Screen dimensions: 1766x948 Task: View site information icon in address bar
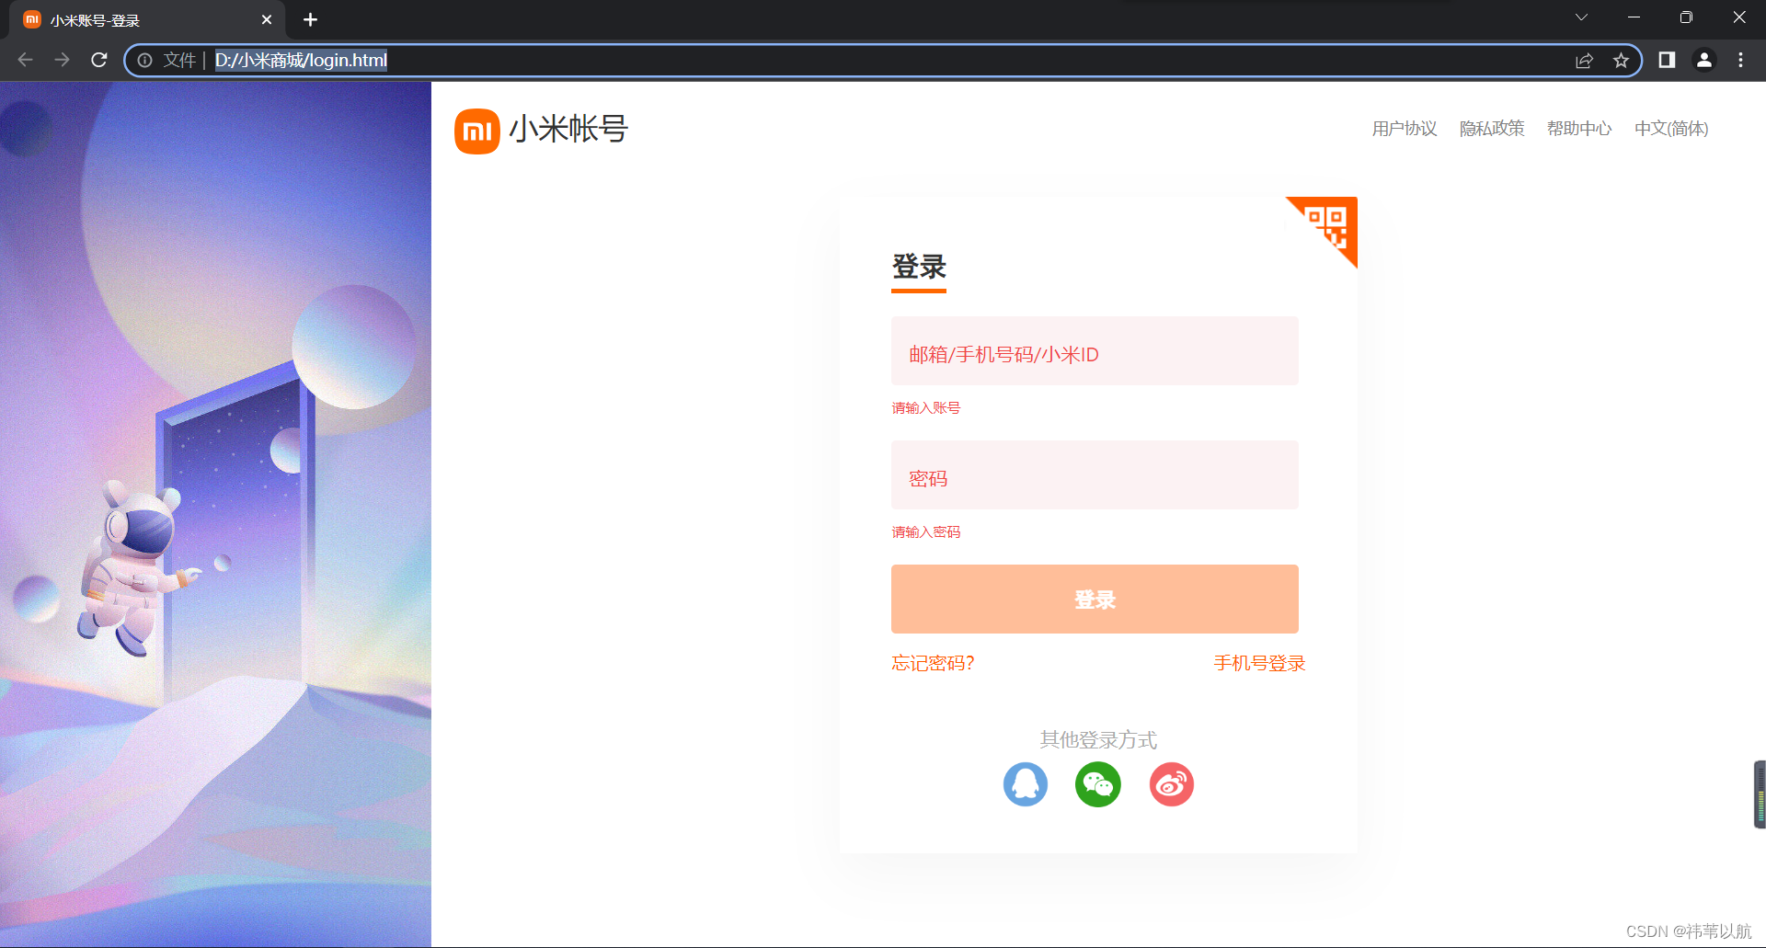[144, 61]
